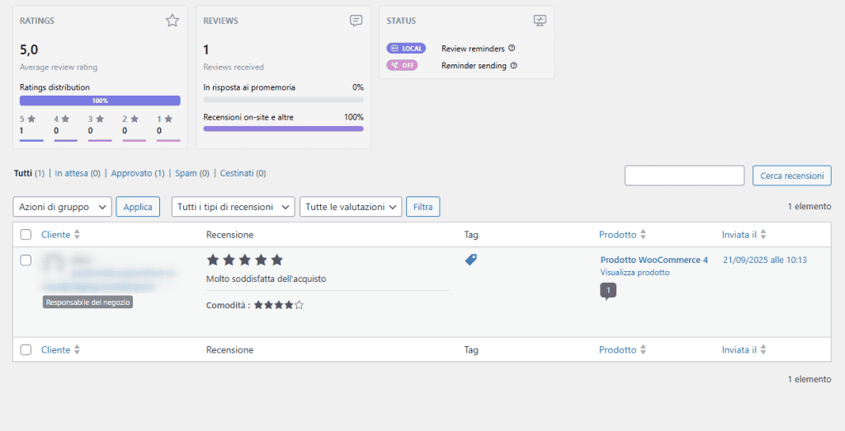Viewport: 845px width, 431px height.
Task: Click the comment icon in Reviews card
Action: pos(356,21)
